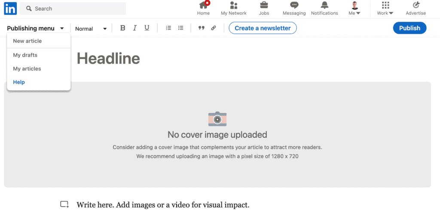Select My drafts from the menu
Viewport: 440px width, 220px height.
(25, 55)
